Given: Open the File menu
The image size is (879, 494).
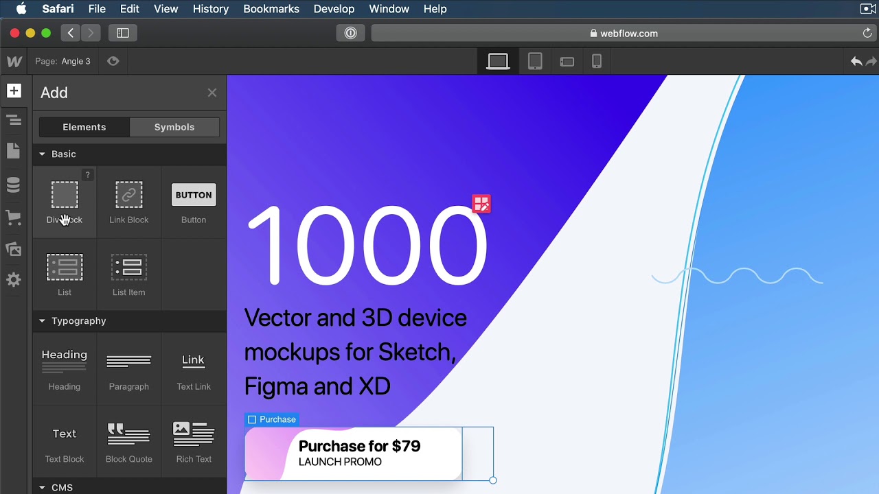Looking at the screenshot, I should [97, 9].
